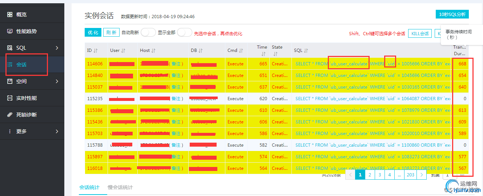Viewport: 483px width, 196px height.
Task: Select session row ID 115235
Action: tap(95, 99)
